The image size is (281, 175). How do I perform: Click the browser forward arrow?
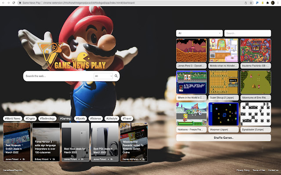point(8,3)
